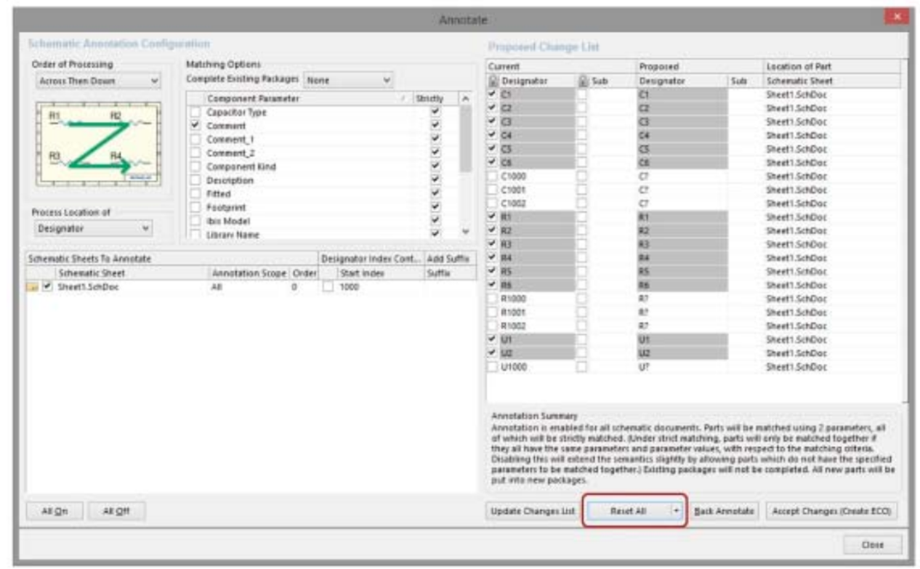Select the R1000 current designator row
Image resolution: width=920 pixels, height=569 pixels.
tap(538, 299)
